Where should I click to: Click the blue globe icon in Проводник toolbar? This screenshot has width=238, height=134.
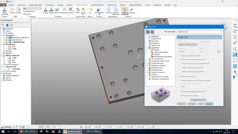7,25
